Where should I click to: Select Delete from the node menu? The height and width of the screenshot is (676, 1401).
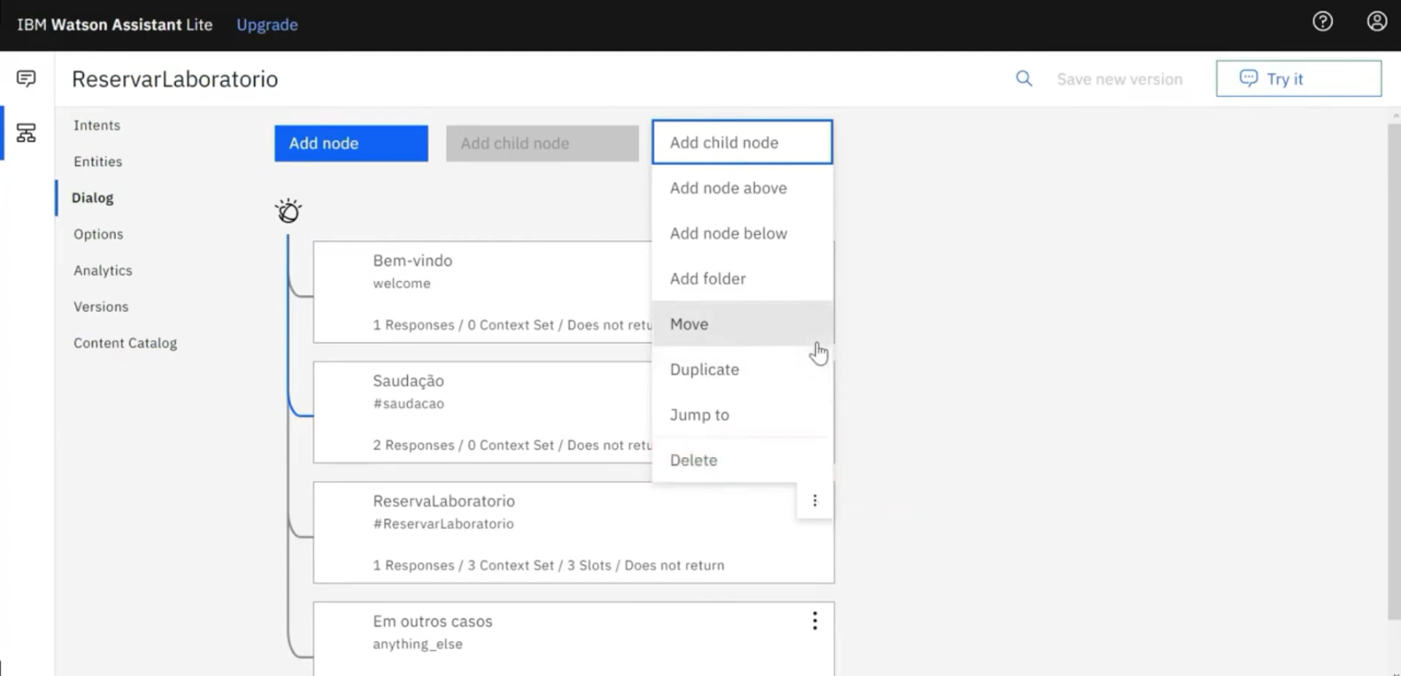point(693,461)
